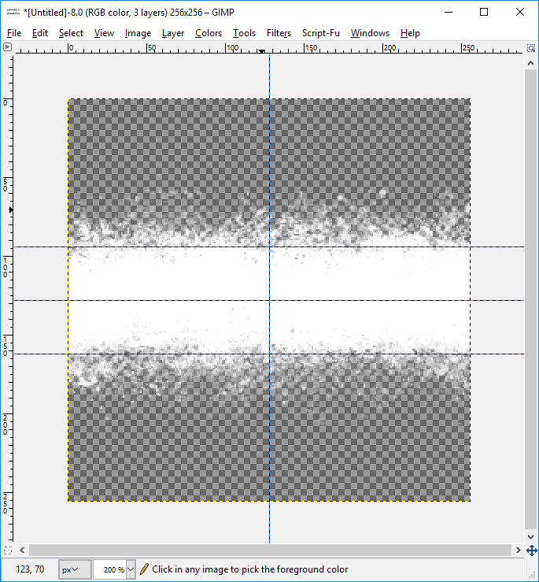Open the Filters menu

(279, 33)
